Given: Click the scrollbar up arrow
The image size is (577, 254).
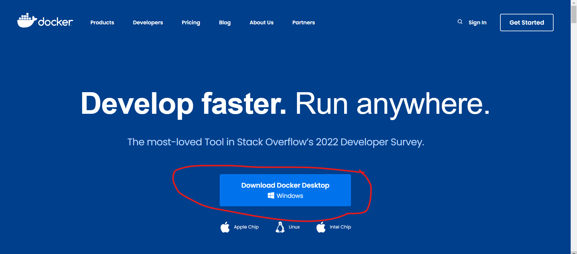Looking at the screenshot, I should 574,2.
